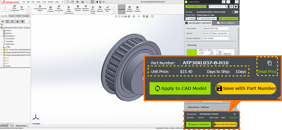Viewport: 282px width, 130px height.
Task: Click the Rebuild traffic light icon
Action: [97, 2]
